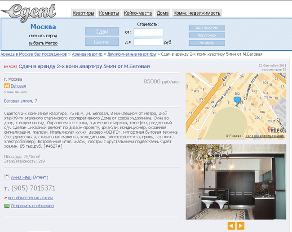Show the next photo with right arrow

[241, 226]
